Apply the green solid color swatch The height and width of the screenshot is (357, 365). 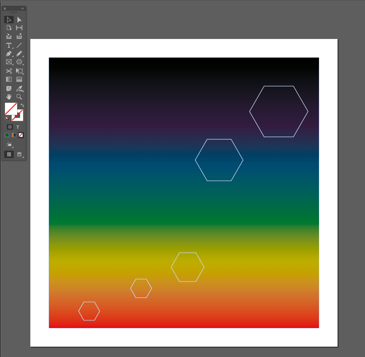(7, 135)
